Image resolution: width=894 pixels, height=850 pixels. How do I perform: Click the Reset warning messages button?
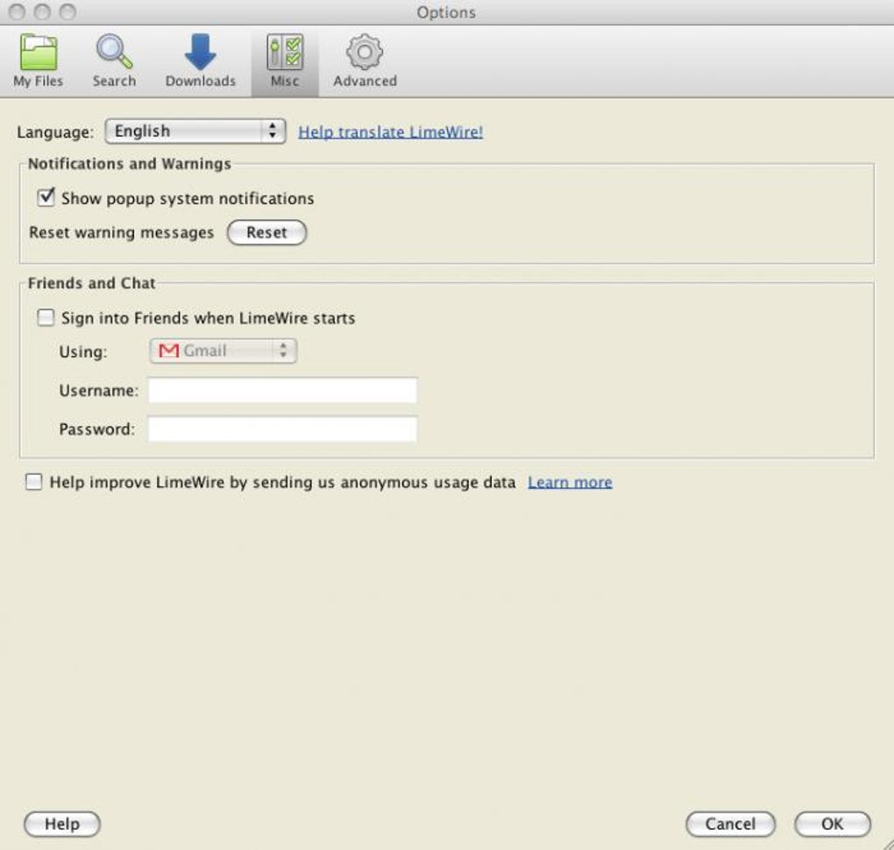[x=266, y=232]
